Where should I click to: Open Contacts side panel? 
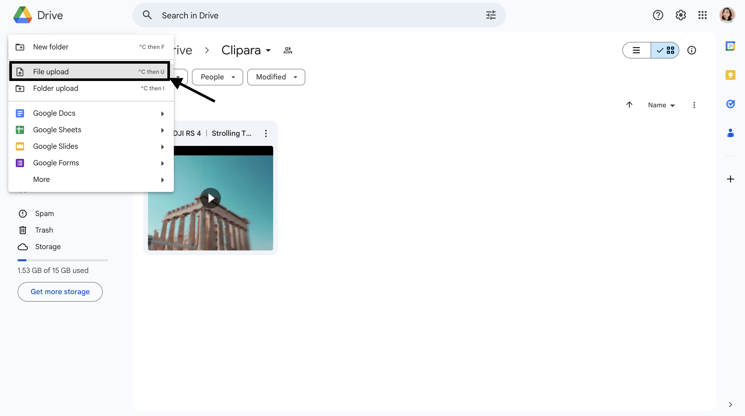(730, 133)
